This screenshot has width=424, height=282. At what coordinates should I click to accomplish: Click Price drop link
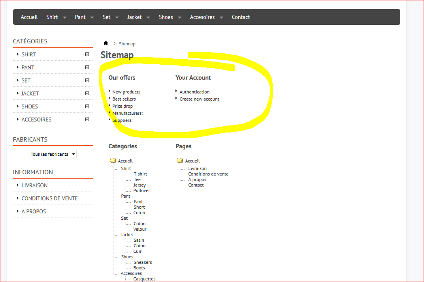pos(122,106)
